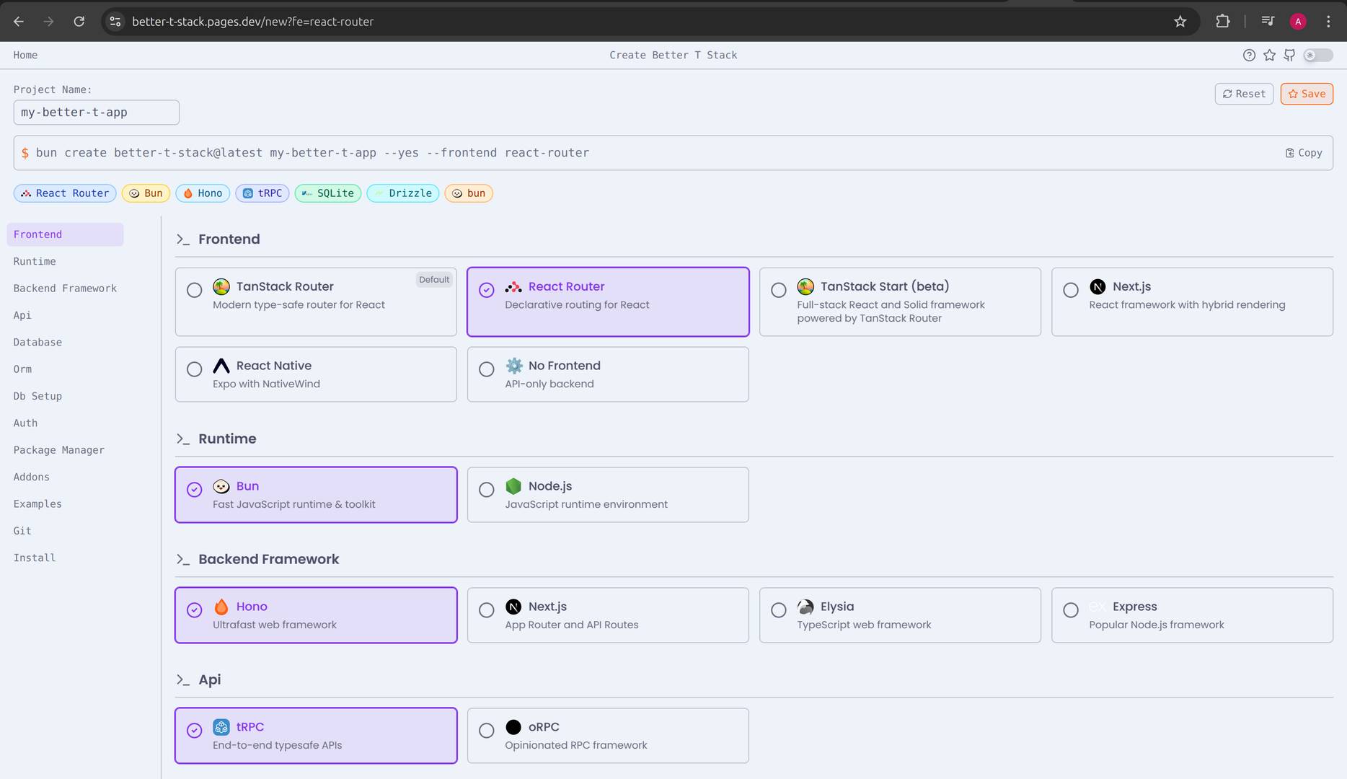Screen dimensions: 1347x779
Task: Click the SQLite stack badge
Action: click(327, 193)
